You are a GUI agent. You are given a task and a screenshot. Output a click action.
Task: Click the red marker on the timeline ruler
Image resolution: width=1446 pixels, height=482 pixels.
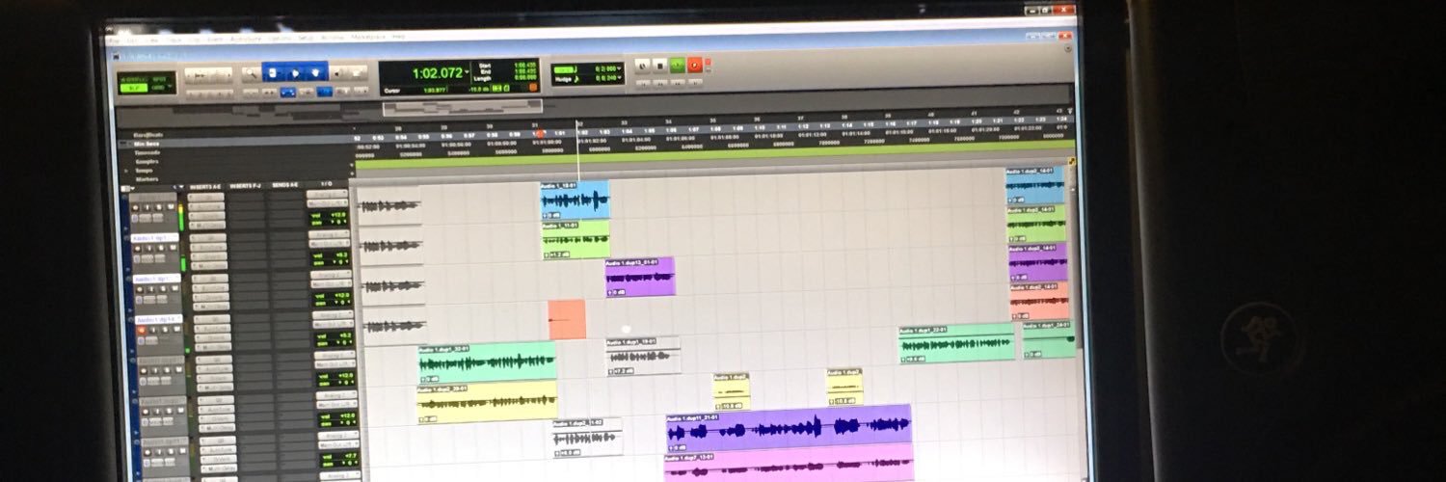pos(540,133)
